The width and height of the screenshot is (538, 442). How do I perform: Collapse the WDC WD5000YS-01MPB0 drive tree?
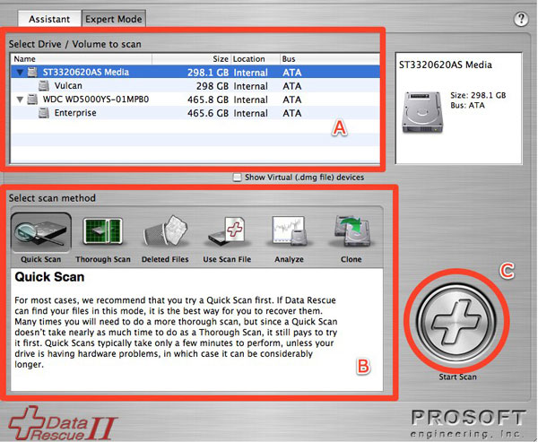pos(21,100)
